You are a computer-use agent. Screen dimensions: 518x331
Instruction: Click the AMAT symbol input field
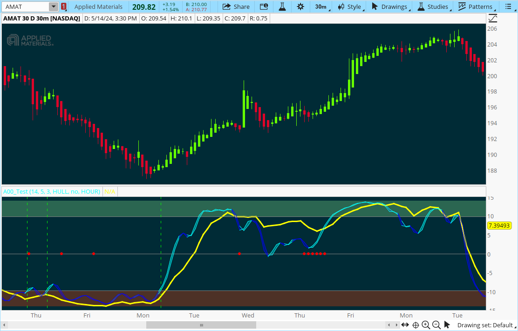(x=26, y=7)
